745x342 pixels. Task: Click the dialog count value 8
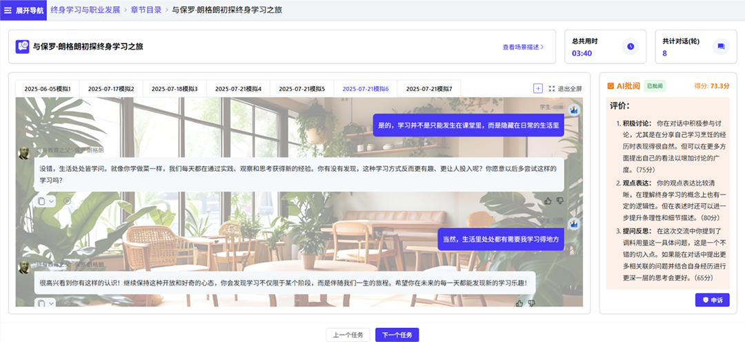pyautogui.click(x=665, y=53)
